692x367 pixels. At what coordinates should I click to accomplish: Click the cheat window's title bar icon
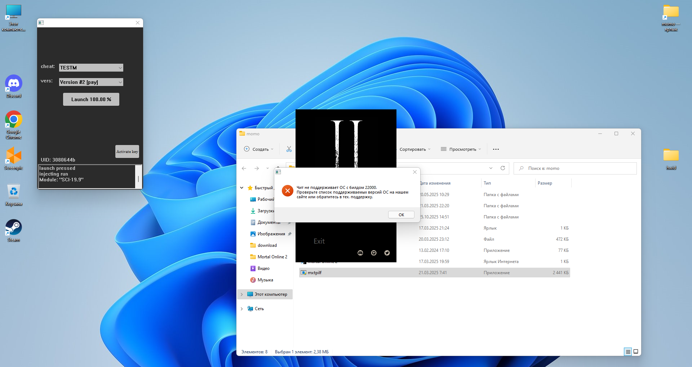(x=41, y=23)
